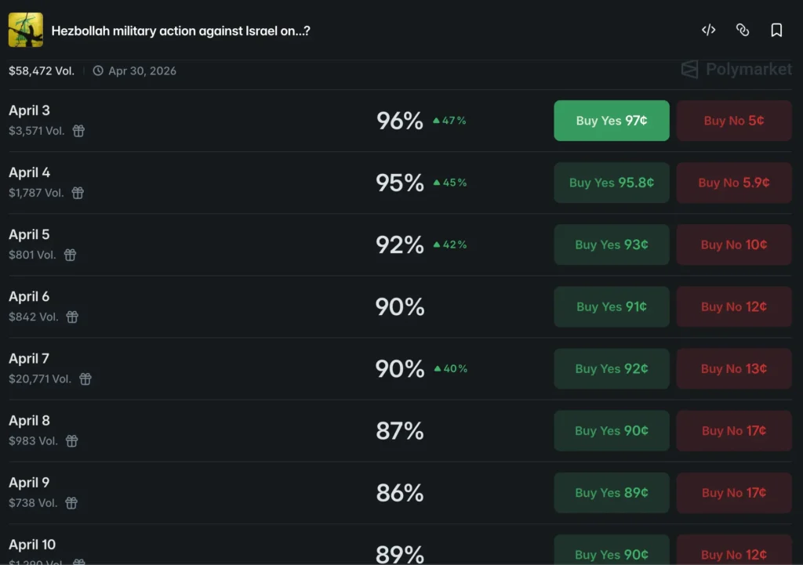The width and height of the screenshot is (803, 565).
Task: Buy Yes 90¢ on April 8 row
Action: pyautogui.click(x=612, y=430)
